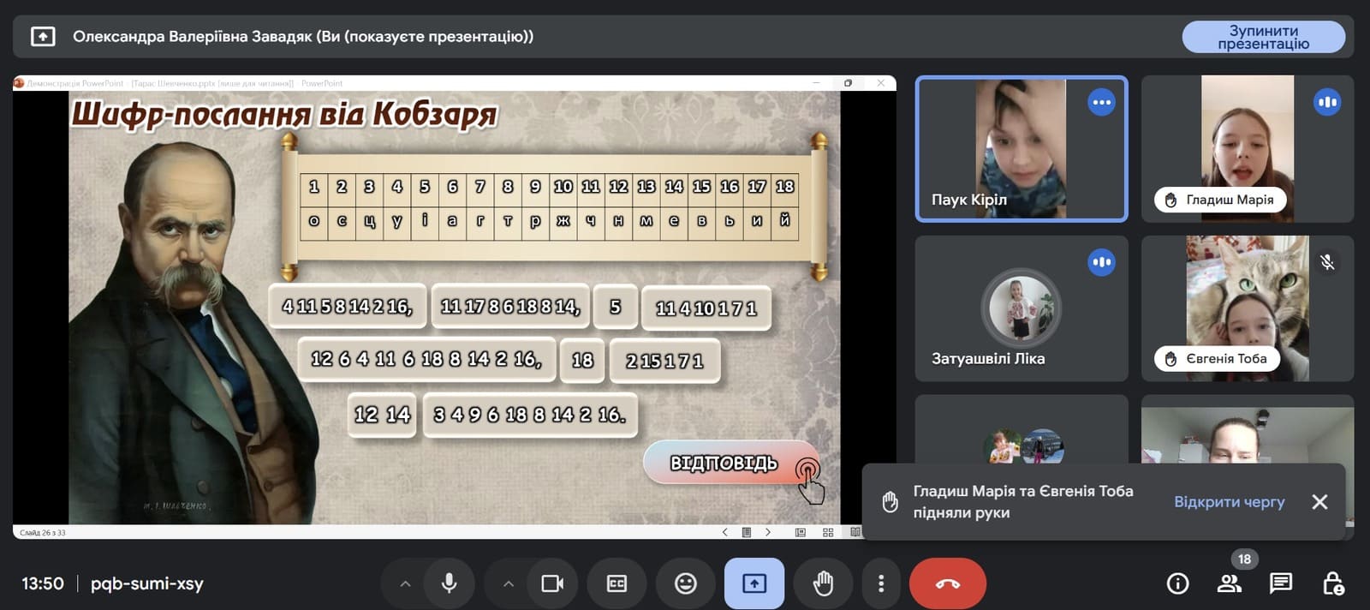Click the PowerPoint icon in the slideshow title bar
Screen dimensions: 1370x610
pos(19,83)
